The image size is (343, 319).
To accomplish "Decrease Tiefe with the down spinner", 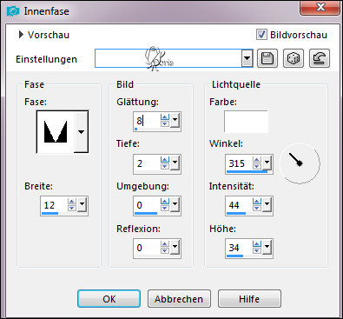I will (x=165, y=166).
